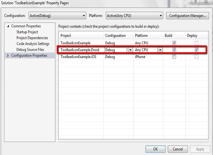Expand the Configuration Properties node arrow
The width and height of the screenshot is (213, 155).
(8, 55)
